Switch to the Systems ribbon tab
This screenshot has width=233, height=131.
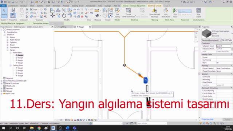(x=40, y=6)
